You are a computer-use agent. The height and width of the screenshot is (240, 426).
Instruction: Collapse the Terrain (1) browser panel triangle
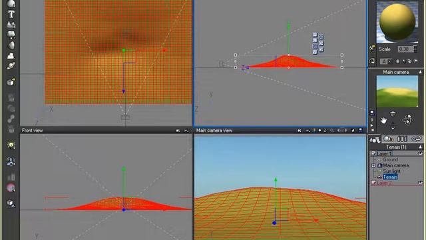click(420, 147)
